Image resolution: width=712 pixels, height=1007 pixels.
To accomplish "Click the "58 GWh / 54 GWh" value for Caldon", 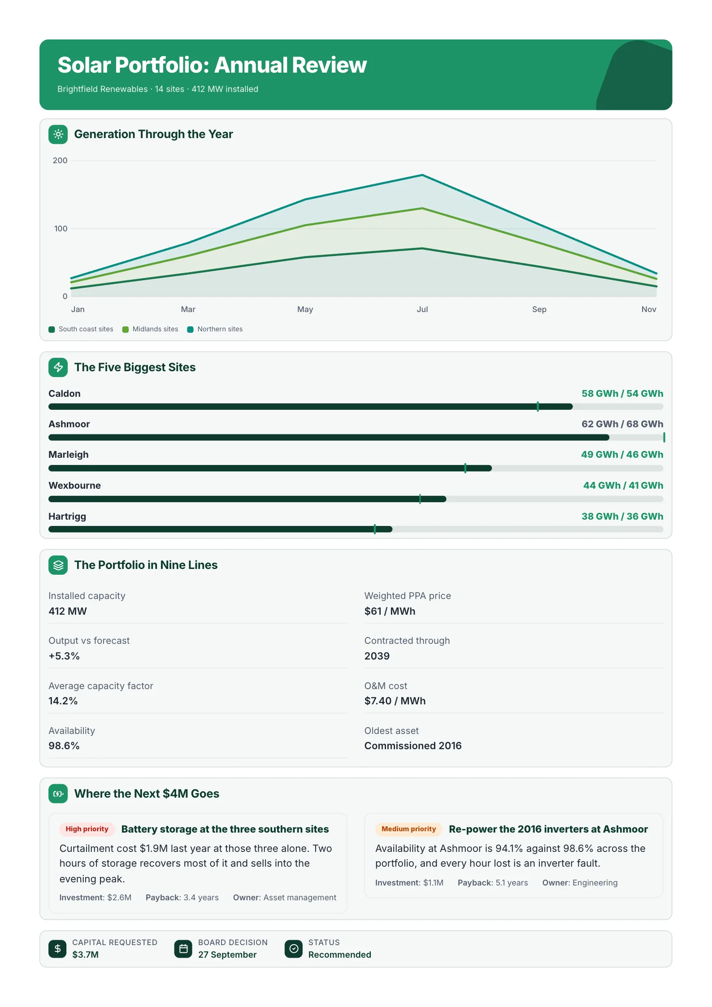I will (x=622, y=394).
